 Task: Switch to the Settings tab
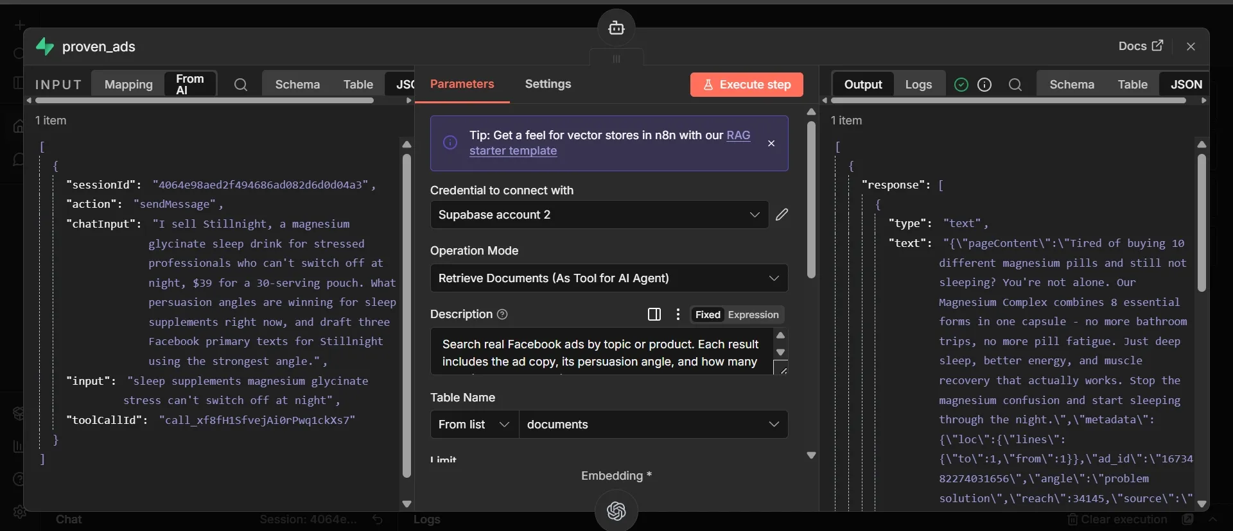[548, 84]
